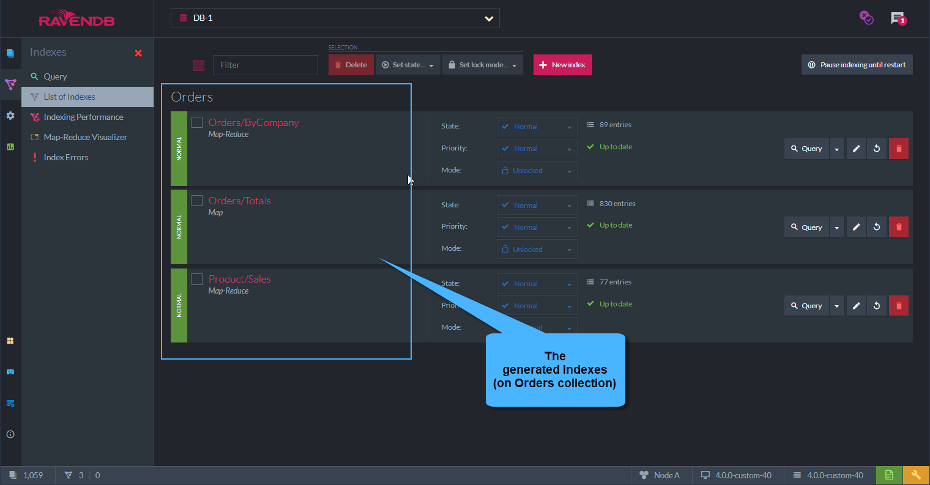This screenshot has width=930, height=485.
Task: Open the Product/Sales index link
Action: pyautogui.click(x=239, y=279)
